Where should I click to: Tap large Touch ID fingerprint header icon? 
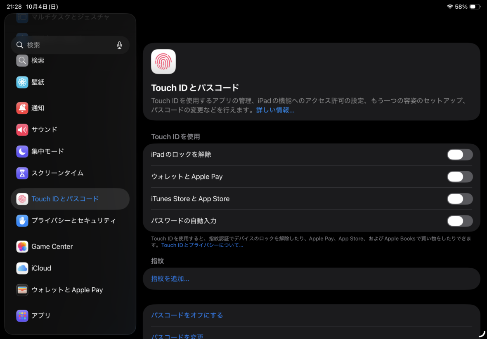click(163, 62)
